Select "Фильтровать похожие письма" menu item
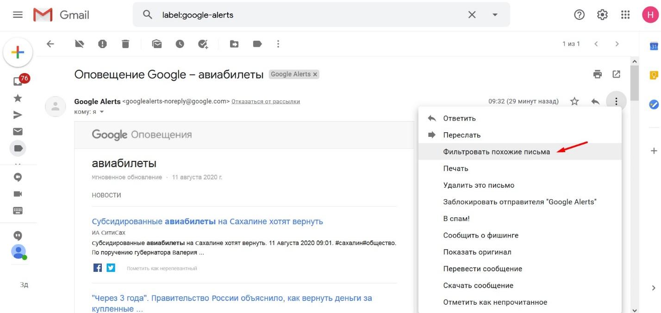 pos(496,152)
